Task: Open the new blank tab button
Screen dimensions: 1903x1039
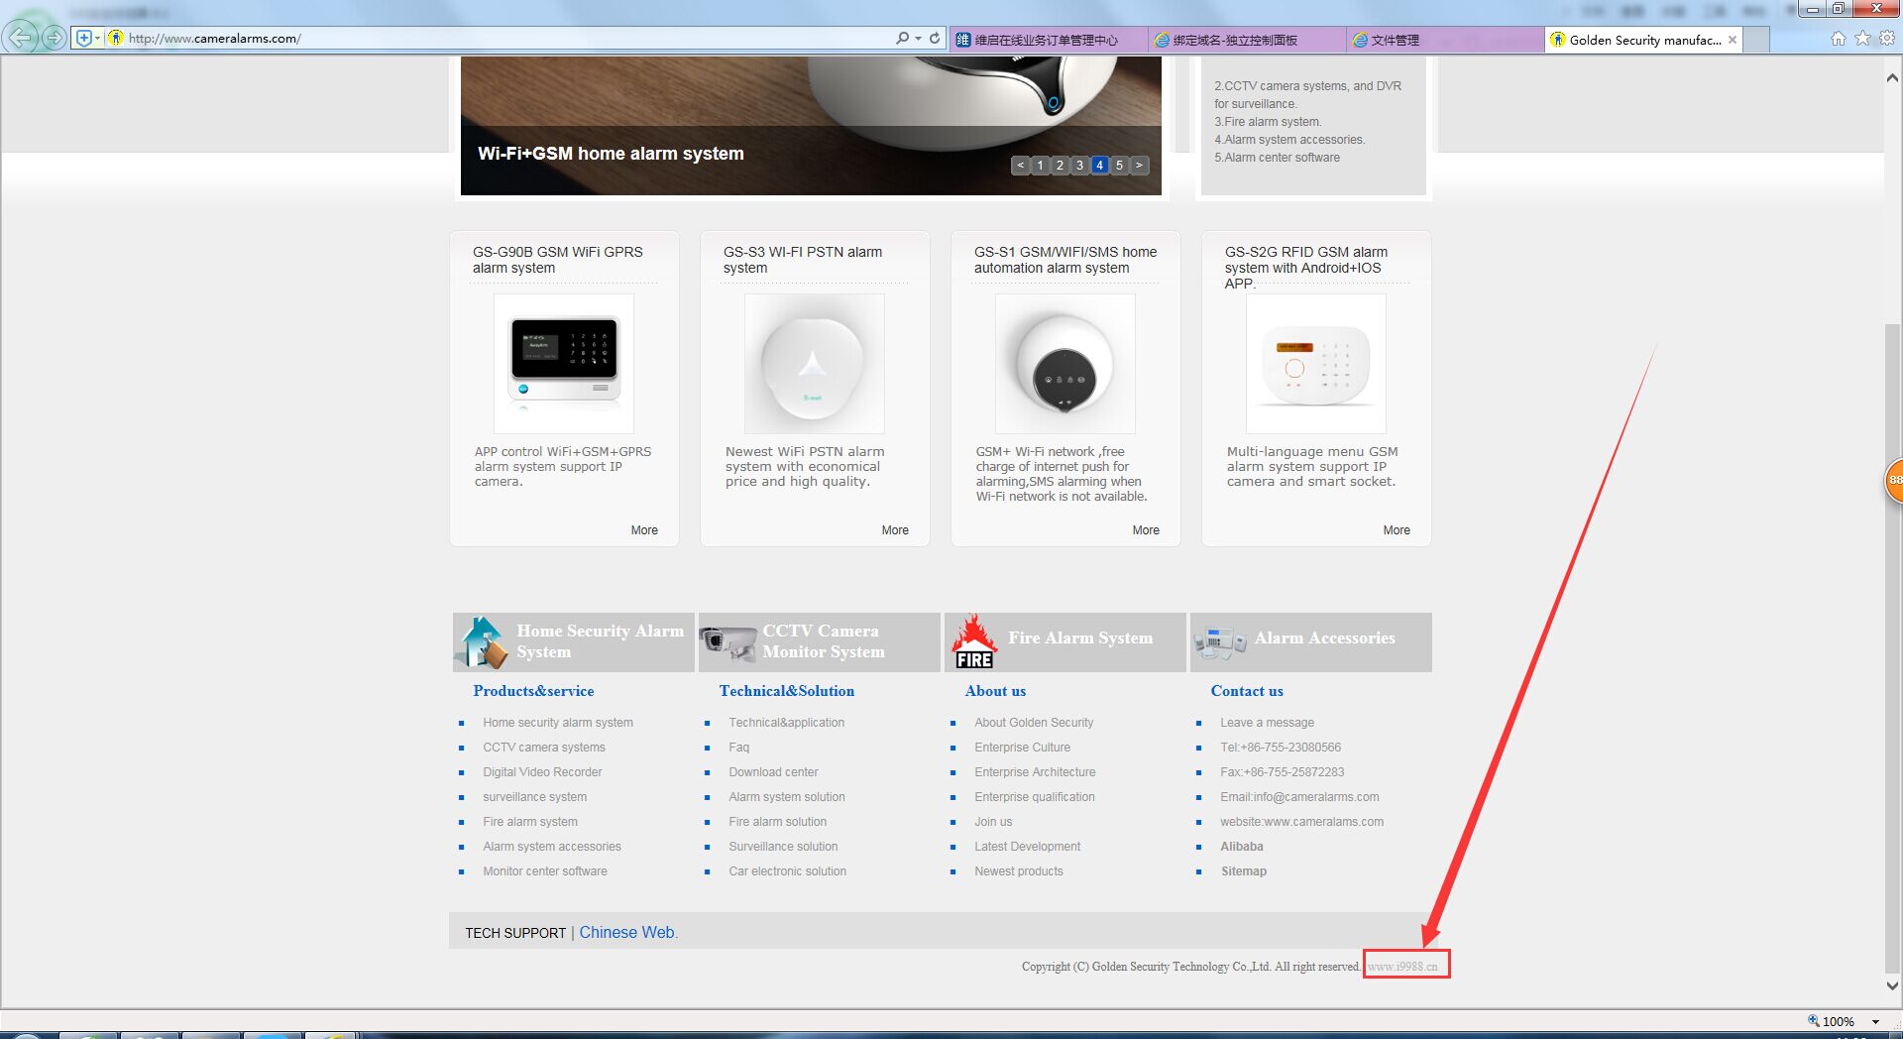Action: (x=1756, y=40)
